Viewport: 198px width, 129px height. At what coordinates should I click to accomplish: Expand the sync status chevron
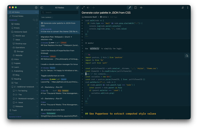point(37,117)
